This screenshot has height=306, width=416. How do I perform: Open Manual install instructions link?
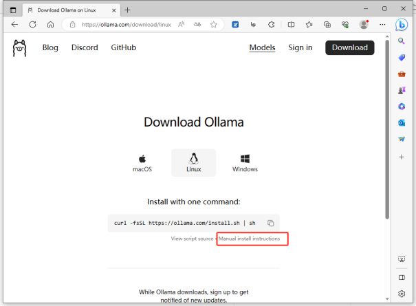(x=249, y=239)
